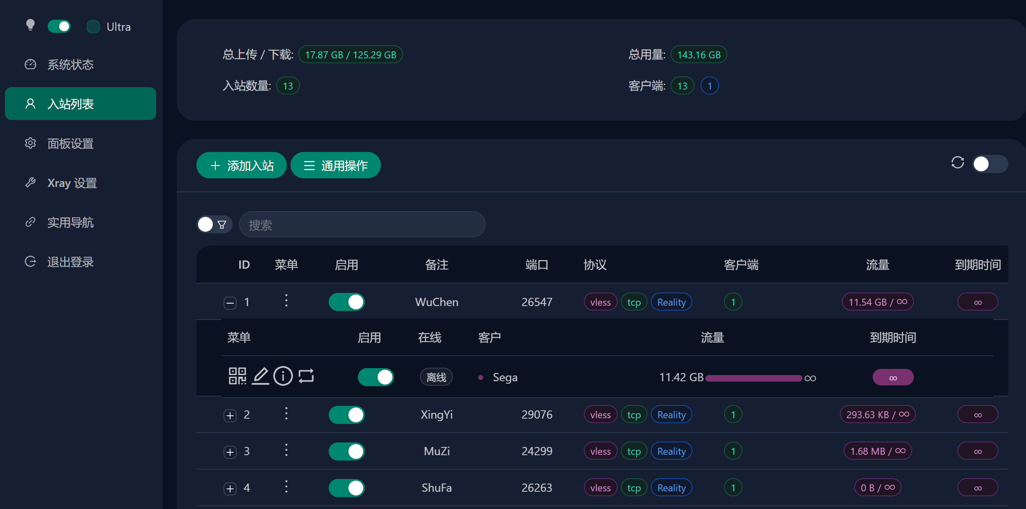Disable the XingYi inbound switch
1026x509 pixels.
tap(346, 415)
